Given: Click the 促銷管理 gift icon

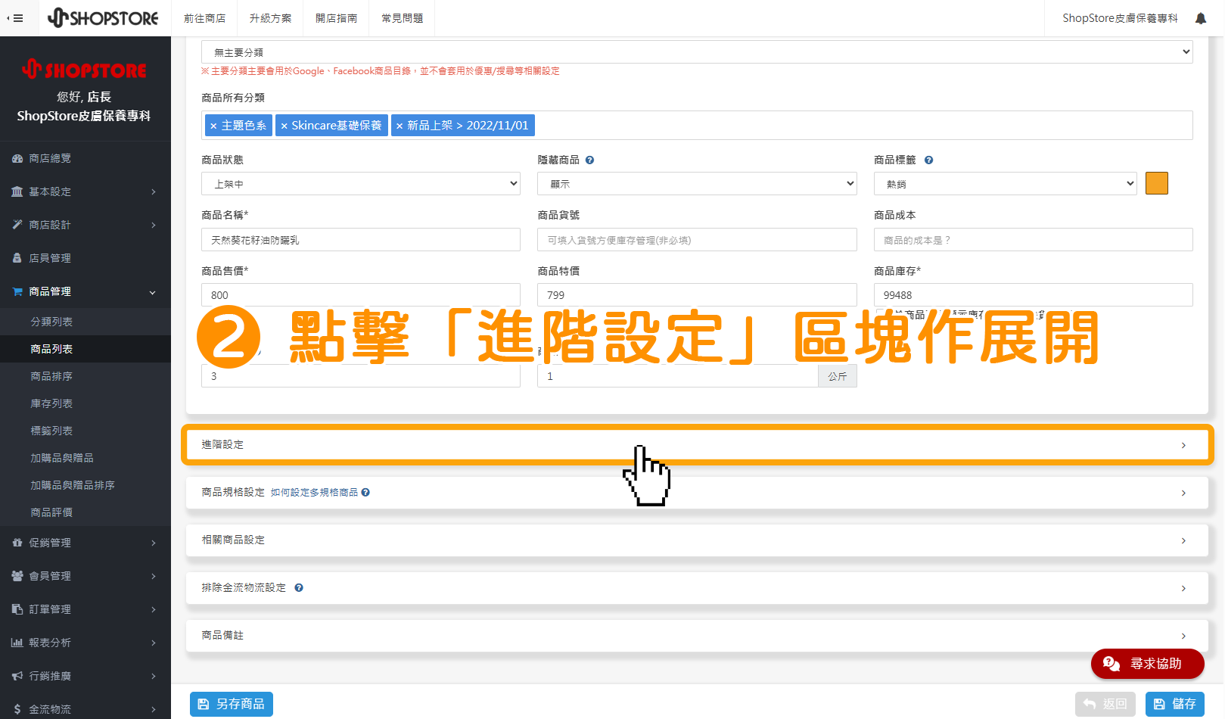Looking at the screenshot, I should [x=17, y=543].
